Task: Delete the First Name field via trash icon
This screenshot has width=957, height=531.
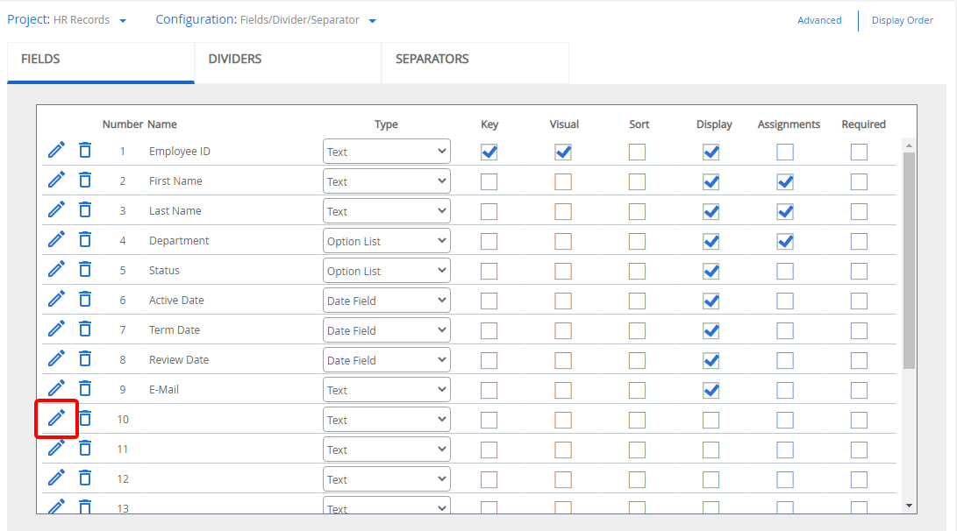Action: 85,181
